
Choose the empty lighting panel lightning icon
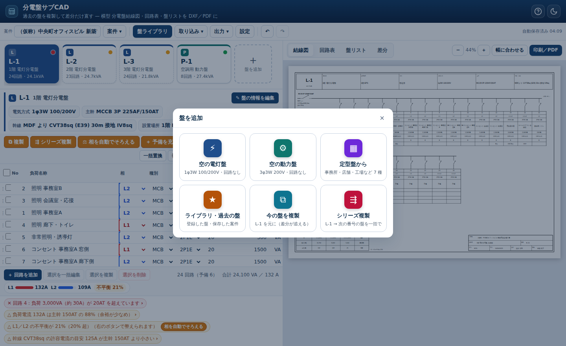pos(212,148)
